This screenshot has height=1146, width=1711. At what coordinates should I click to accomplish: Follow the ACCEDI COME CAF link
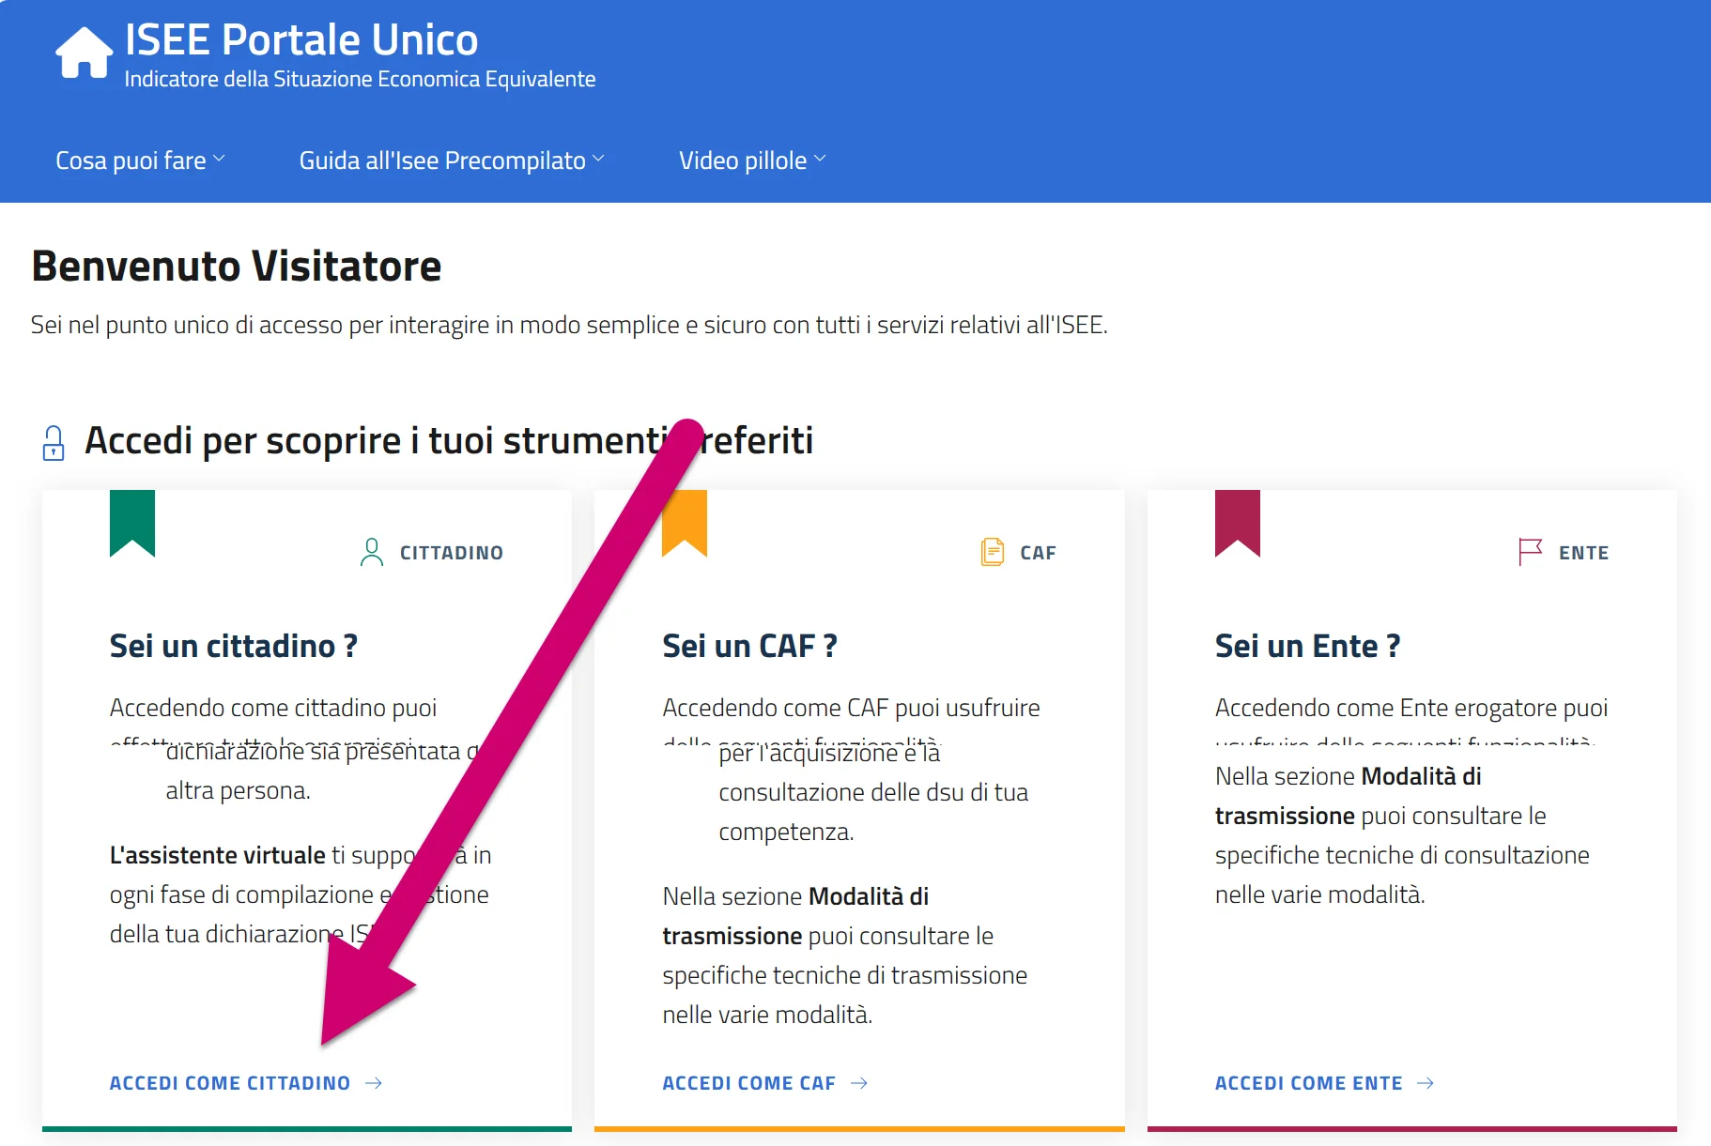tap(748, 1083)
